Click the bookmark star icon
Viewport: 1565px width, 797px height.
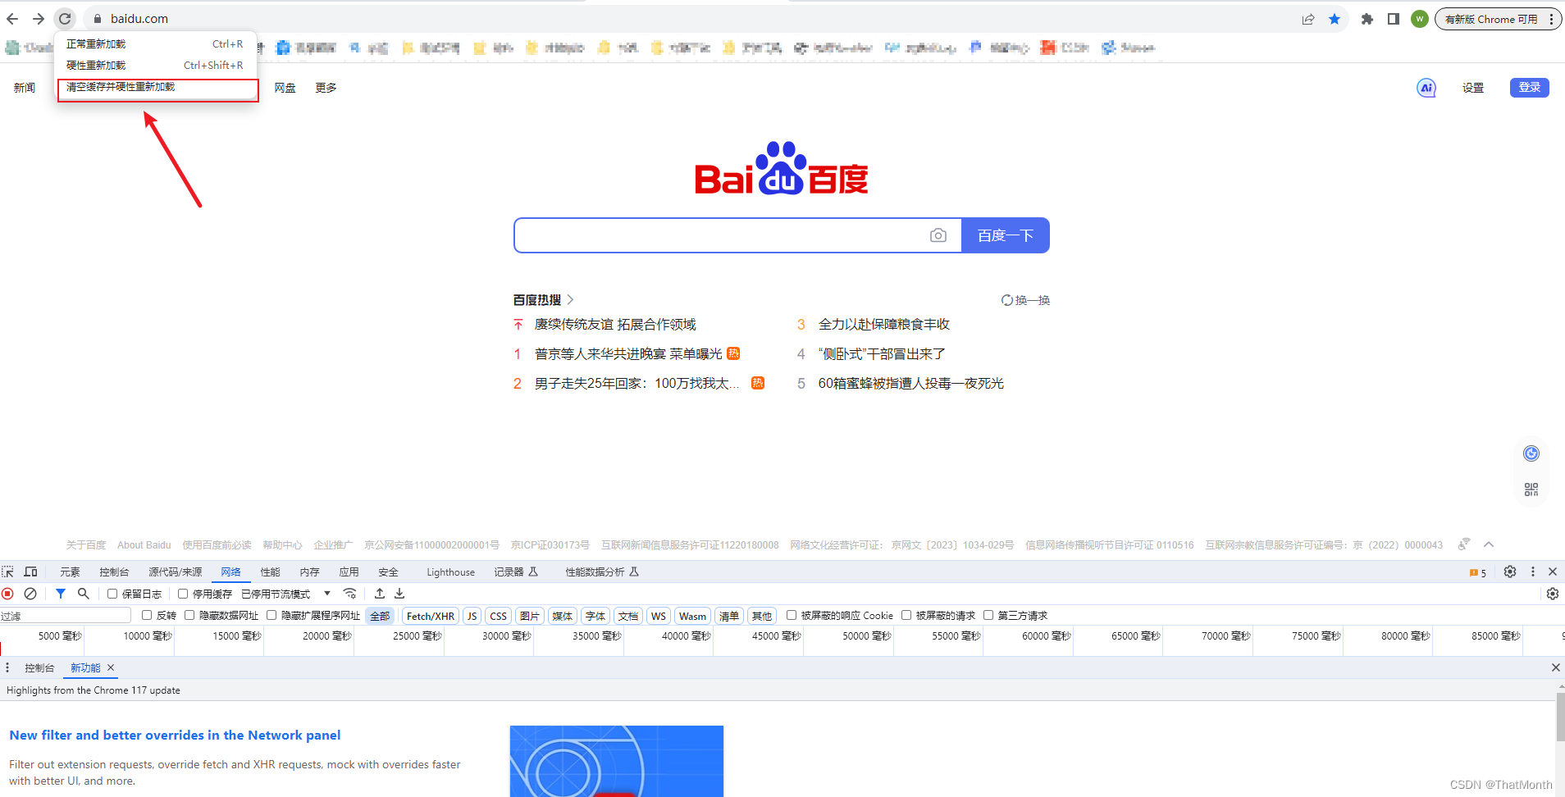(1335, 19)
